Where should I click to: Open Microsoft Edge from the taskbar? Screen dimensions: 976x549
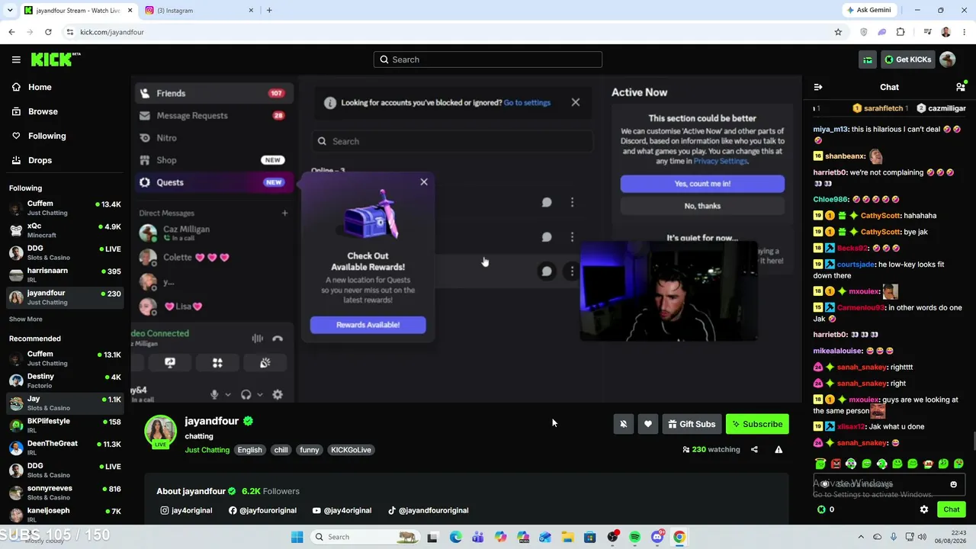tap(455, 537)
